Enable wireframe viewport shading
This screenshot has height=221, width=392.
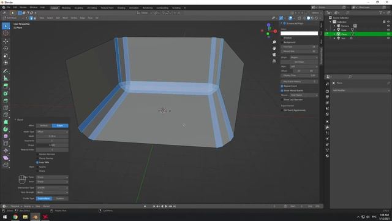click(x=304, y=18)
